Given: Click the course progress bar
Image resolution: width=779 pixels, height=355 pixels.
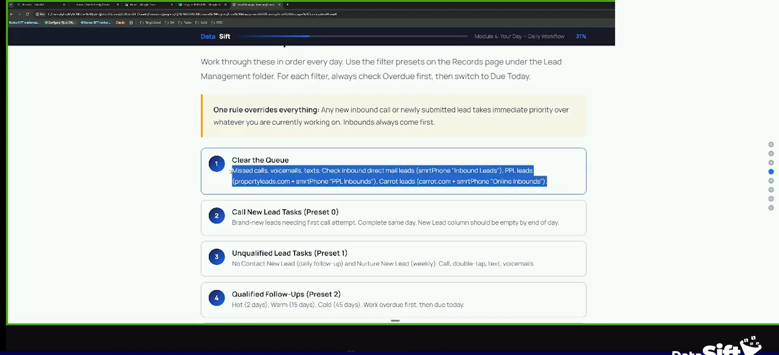Looking at the screenshot, I should pos(353,36).
